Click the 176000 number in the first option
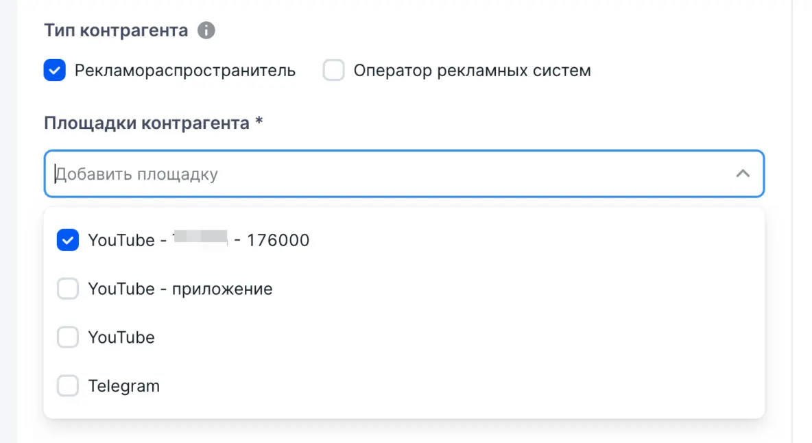The image size is (812, 443). pyautogui.click(x=278, y=241)
